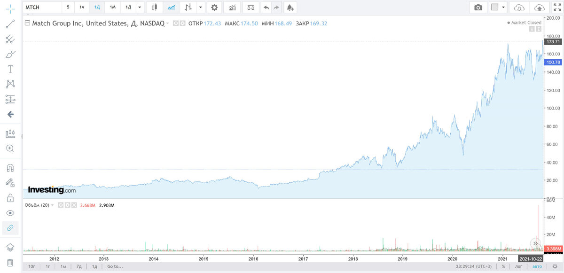Viewport: 564px width, 273px height.
Task: Collapse the Match Group legend
Action: [28, 23]
